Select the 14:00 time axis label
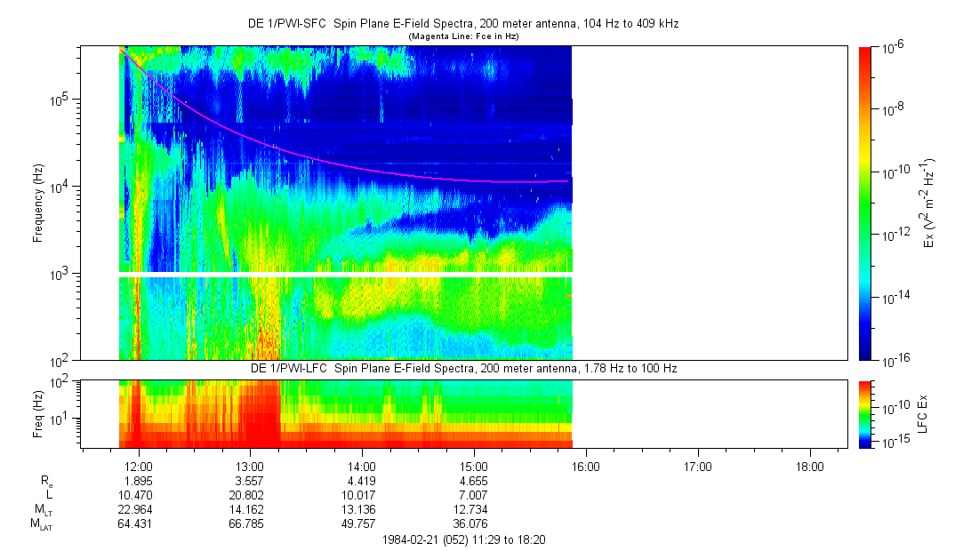Viewport: 963px width, 551px height. coord(361,466)
